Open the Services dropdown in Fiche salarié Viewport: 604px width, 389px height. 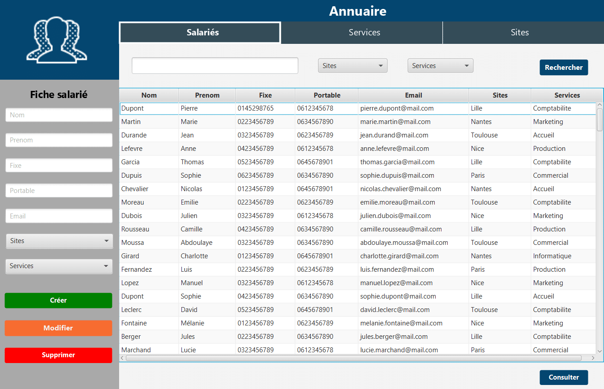(59, 266)
